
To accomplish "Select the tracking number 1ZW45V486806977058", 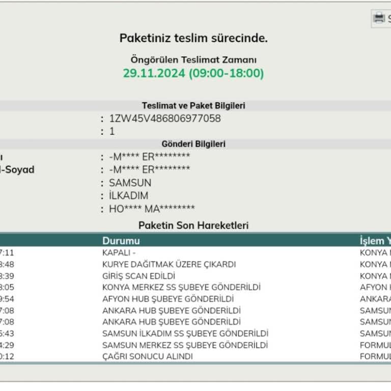I will click(x=165, y=119).
